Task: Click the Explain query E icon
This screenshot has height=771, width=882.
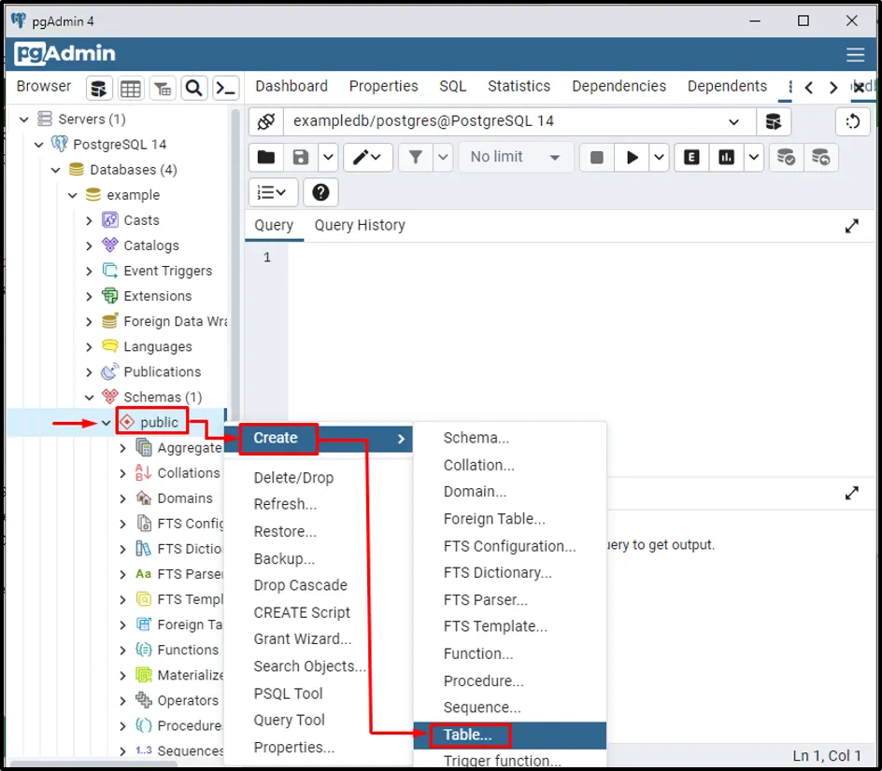Action: [x=691, y=157]
